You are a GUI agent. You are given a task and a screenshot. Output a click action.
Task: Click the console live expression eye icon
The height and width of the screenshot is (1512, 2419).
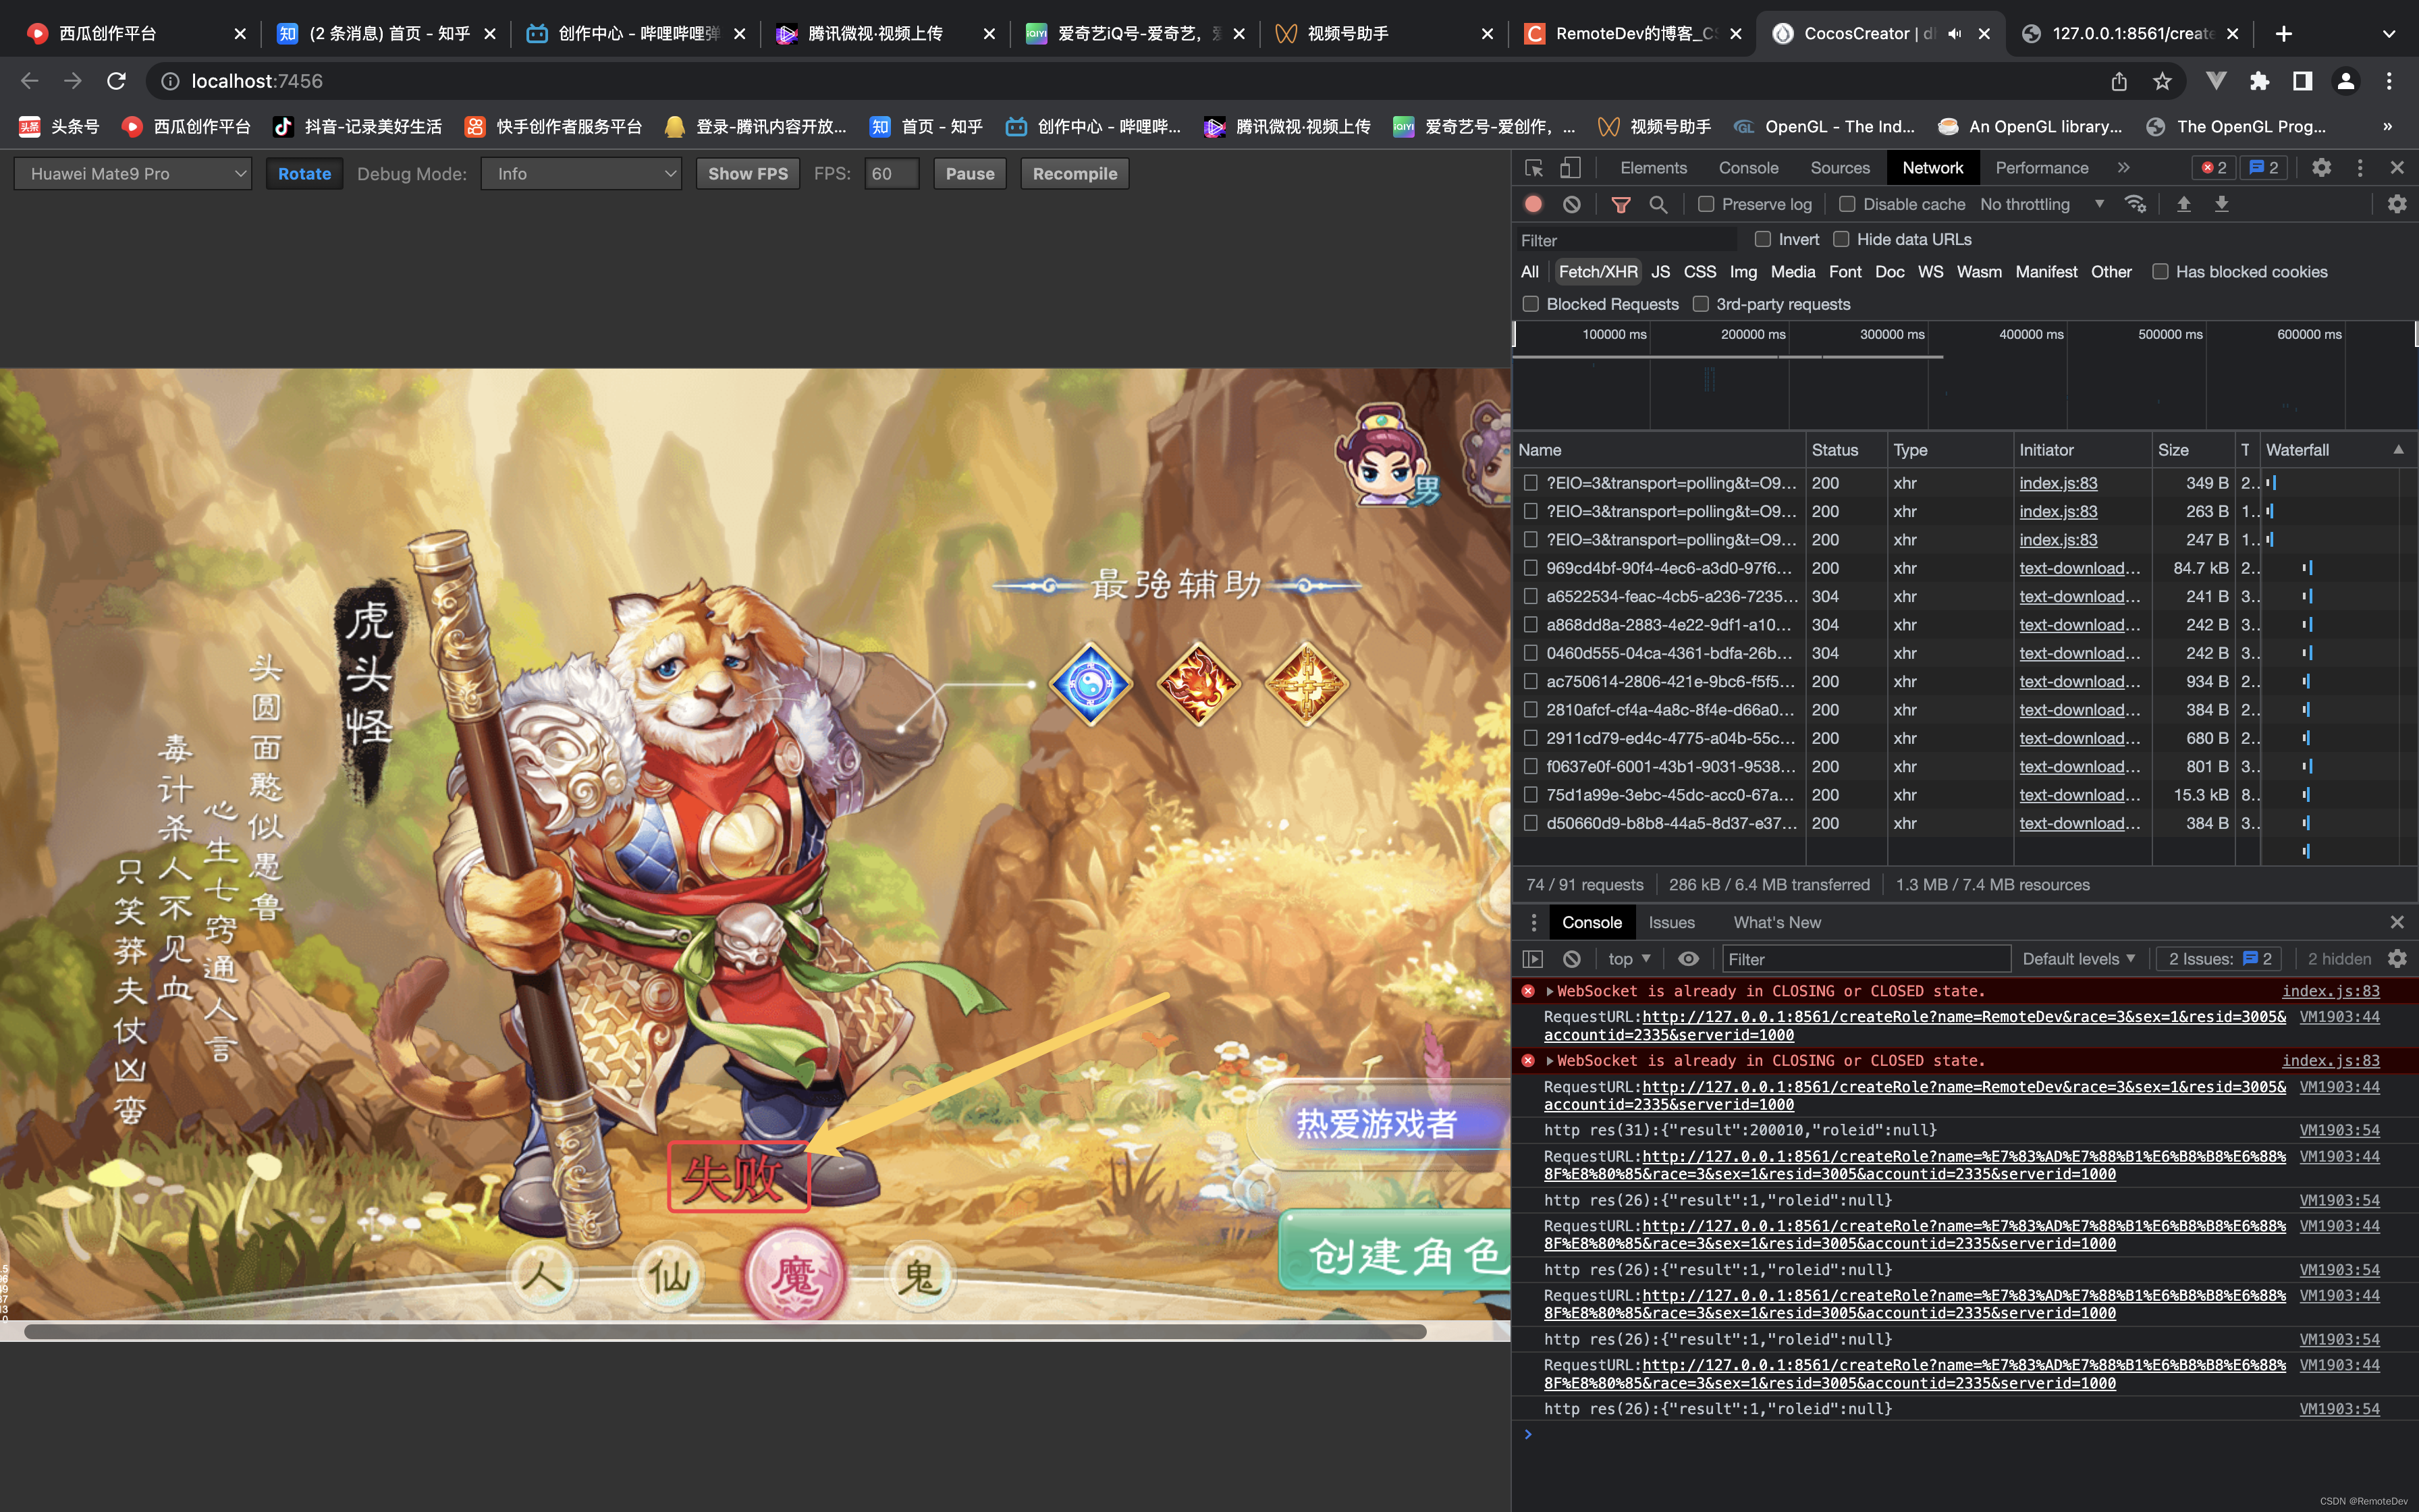point(1688,959)
